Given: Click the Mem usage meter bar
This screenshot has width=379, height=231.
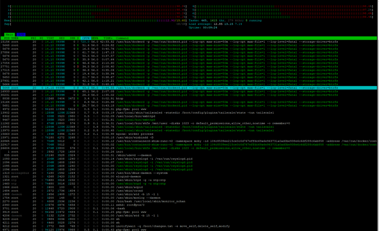Looking at the screenshot, I should [x=96, y=20].
